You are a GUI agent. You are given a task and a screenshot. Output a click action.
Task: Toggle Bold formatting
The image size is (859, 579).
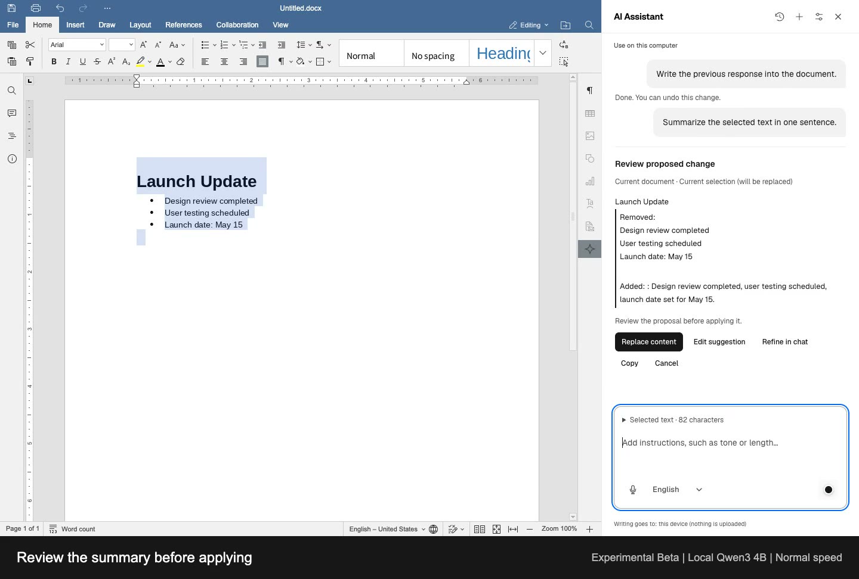click(x=54, y=61)
